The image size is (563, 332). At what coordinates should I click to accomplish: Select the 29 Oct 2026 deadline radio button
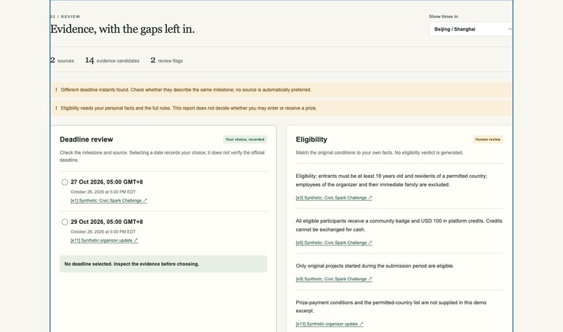pyautogui.click(x=65, y=222)
